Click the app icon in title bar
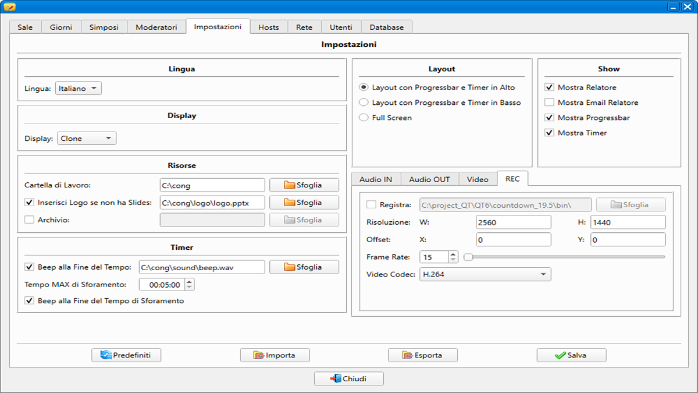This screenshot has width=698, height=393. [x=10, y=7]
